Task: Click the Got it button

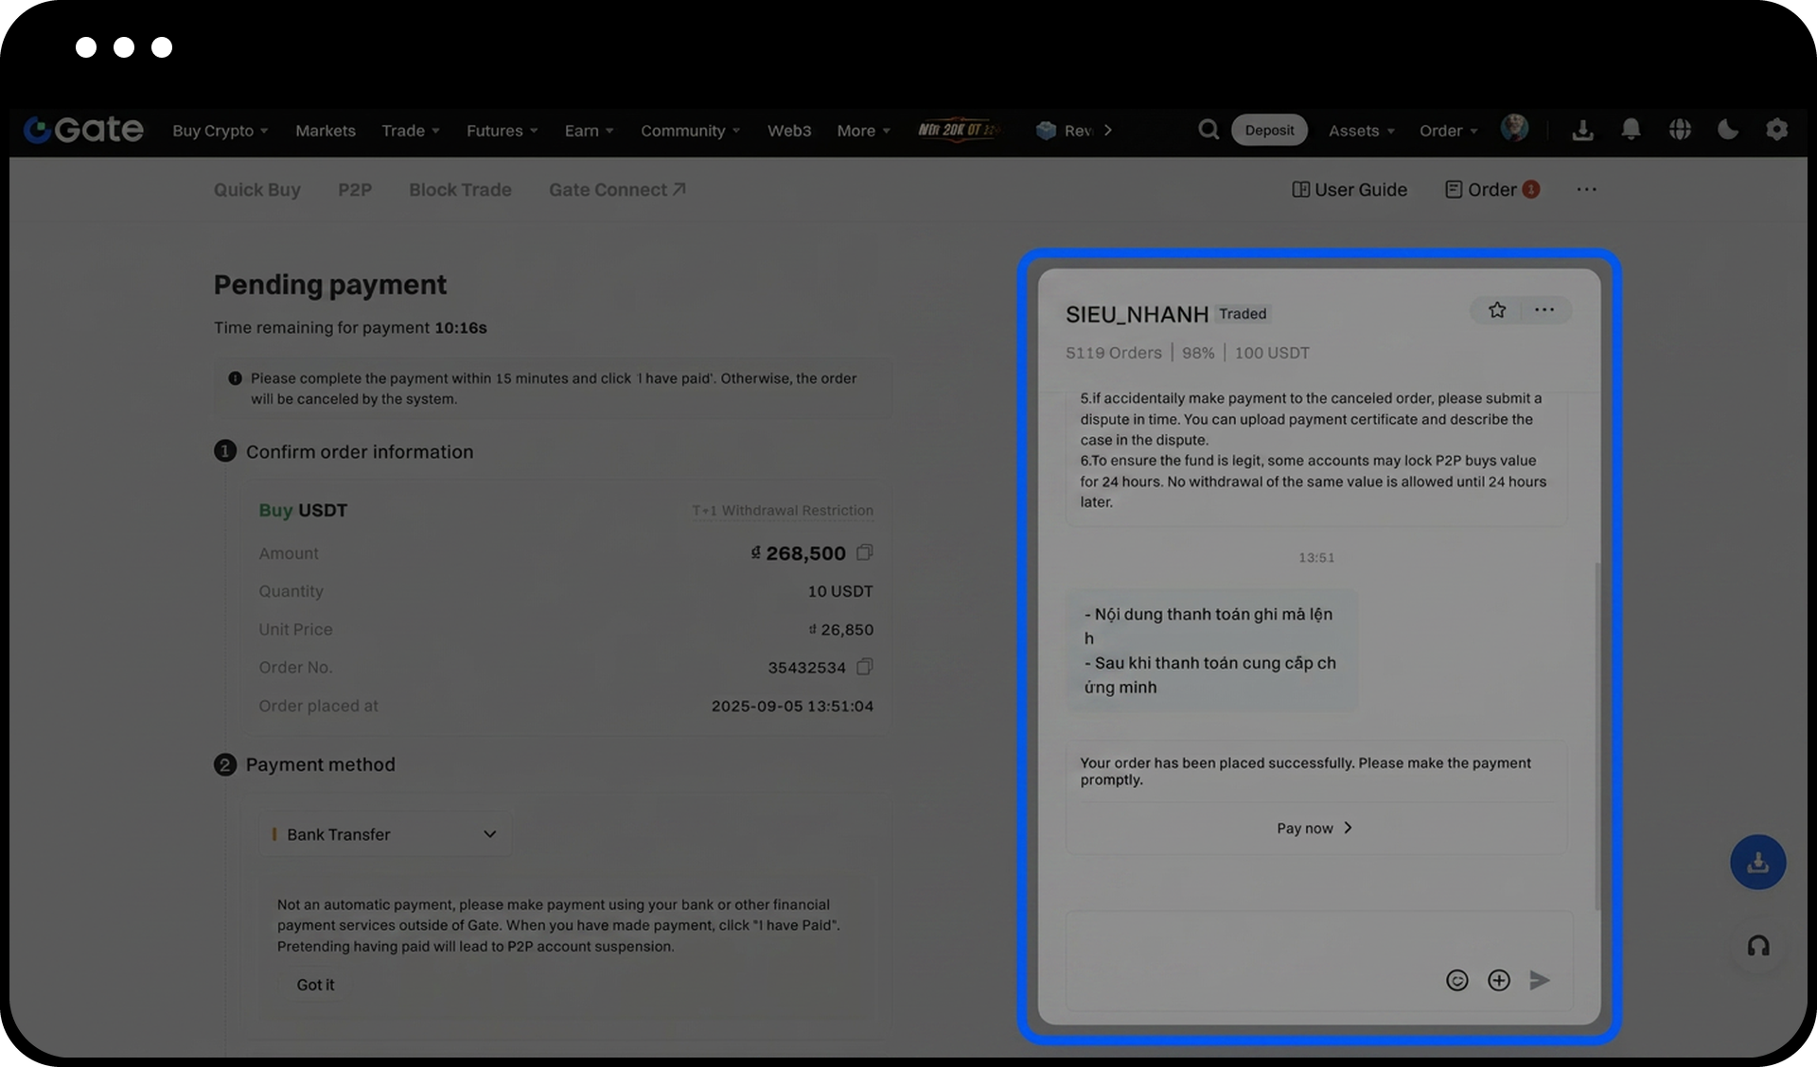Action: pos(315,985)
